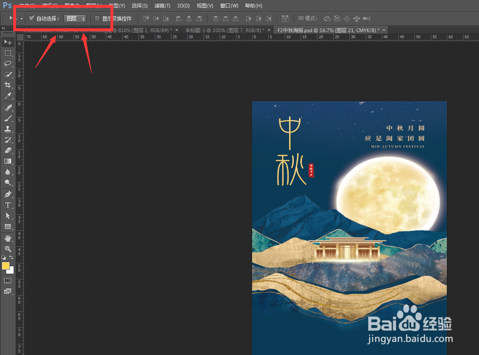
Task: Switch to the 未标题-1 document tab
Action: tap(225, 30)
